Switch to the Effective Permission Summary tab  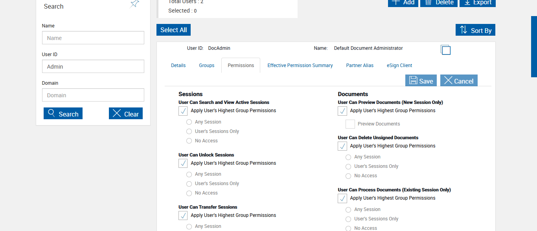point(300,65)
